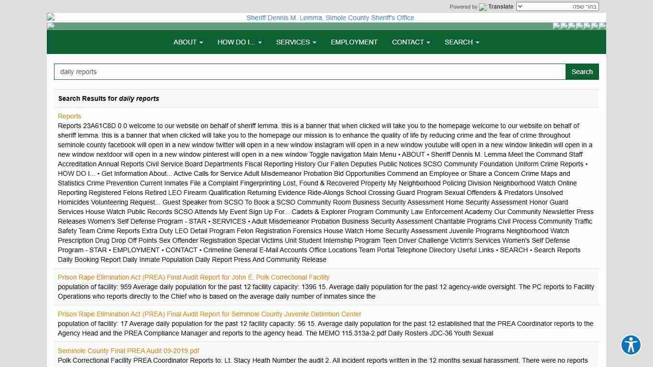Open the language selection dropdown
This screenshot has height=367, width=653.
557,7
